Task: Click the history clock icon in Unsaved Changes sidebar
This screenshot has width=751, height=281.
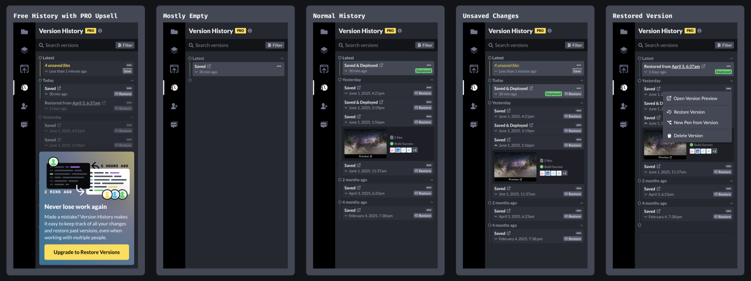Action: click(474, 87)
